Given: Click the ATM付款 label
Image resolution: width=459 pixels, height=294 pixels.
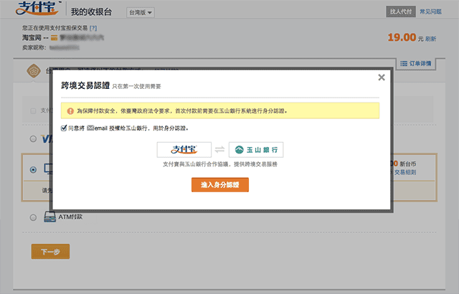Looking at the screenshot, I should coord(70,217).
